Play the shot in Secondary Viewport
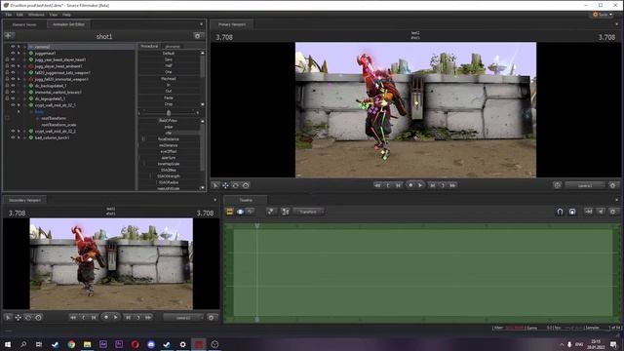Screen dimensions: 624x351 tap(116, 317)
